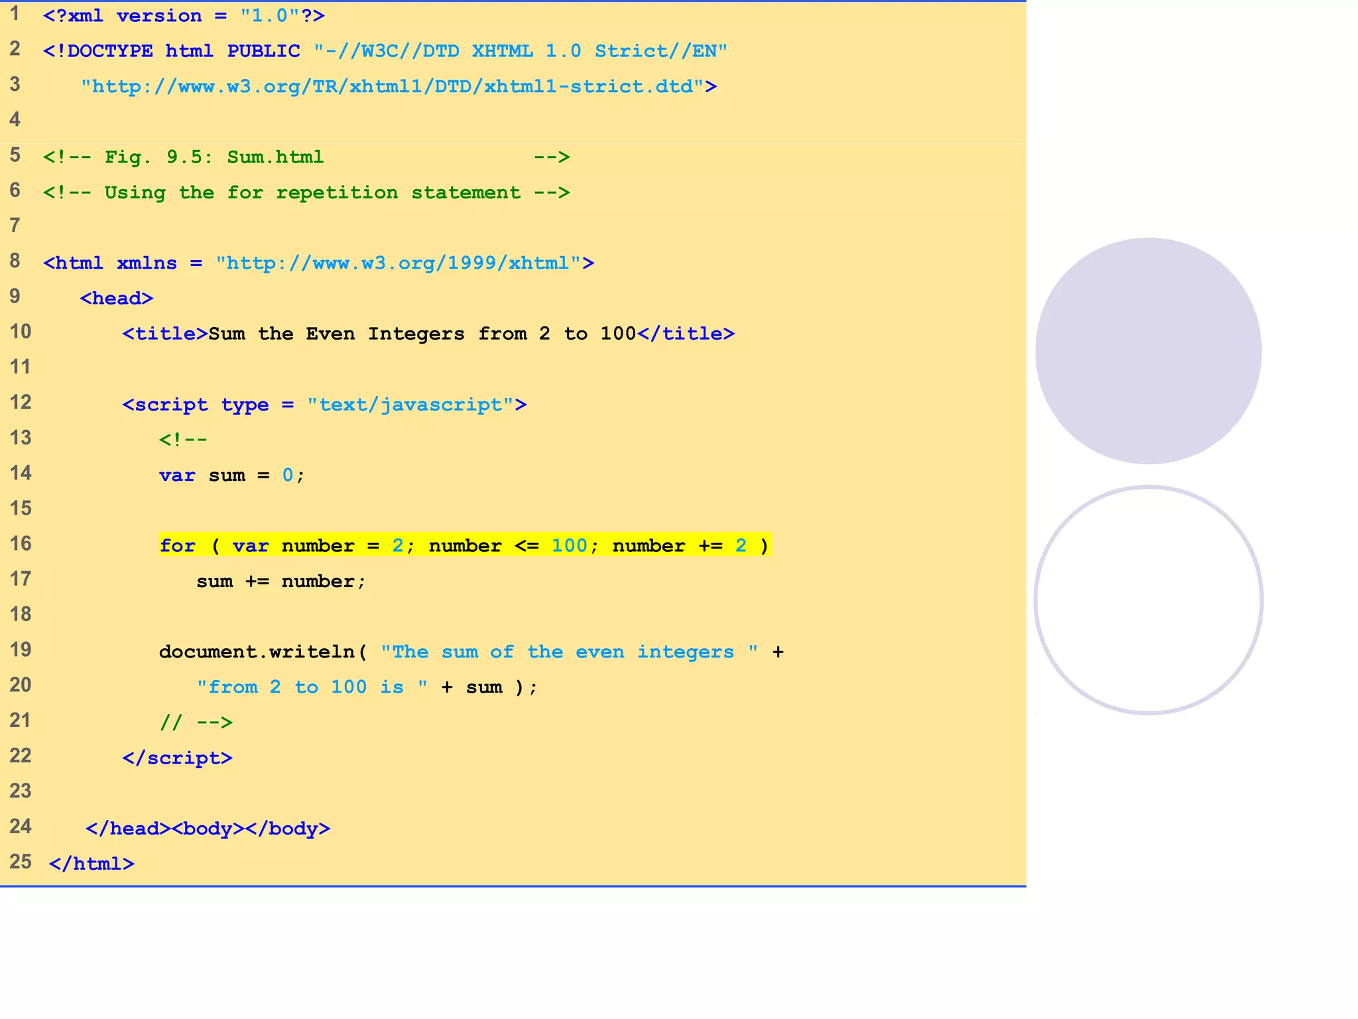Click the '</head><body></body>' line
This screenshot has height=1019, width=1358.
coord(208,829)
